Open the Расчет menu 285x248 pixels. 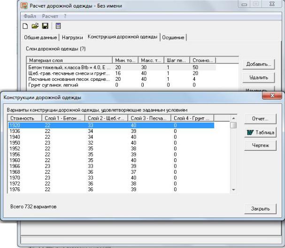coord(50,16)
